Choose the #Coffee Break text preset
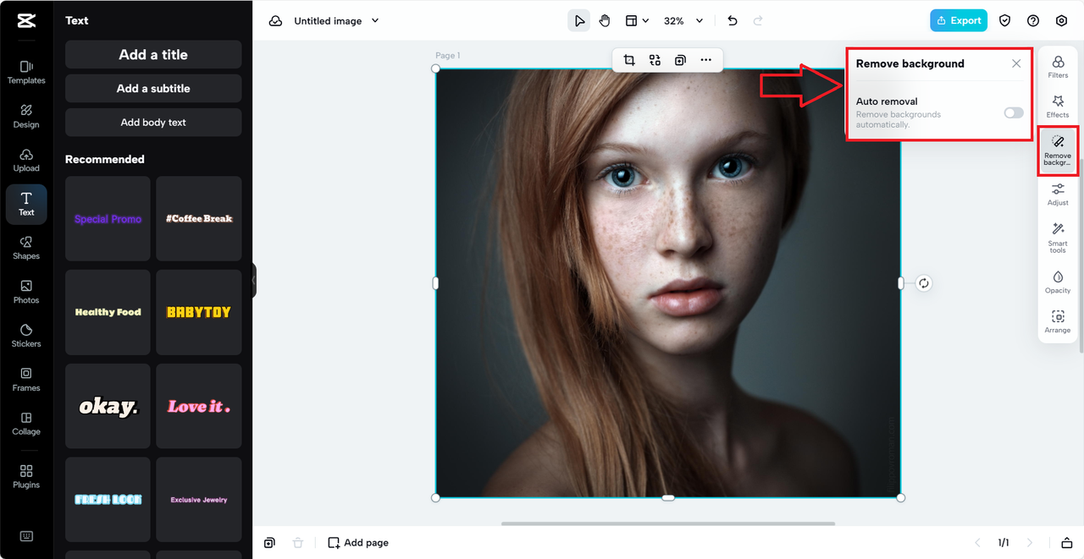This screenshot has width=1084, height=559. (x=199, y=218)
